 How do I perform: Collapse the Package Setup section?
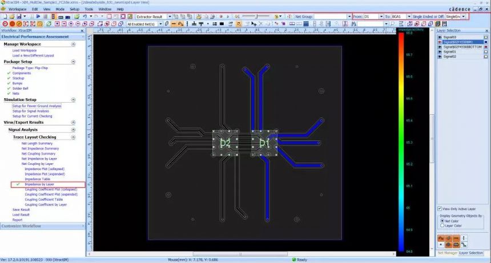(73, 62)
